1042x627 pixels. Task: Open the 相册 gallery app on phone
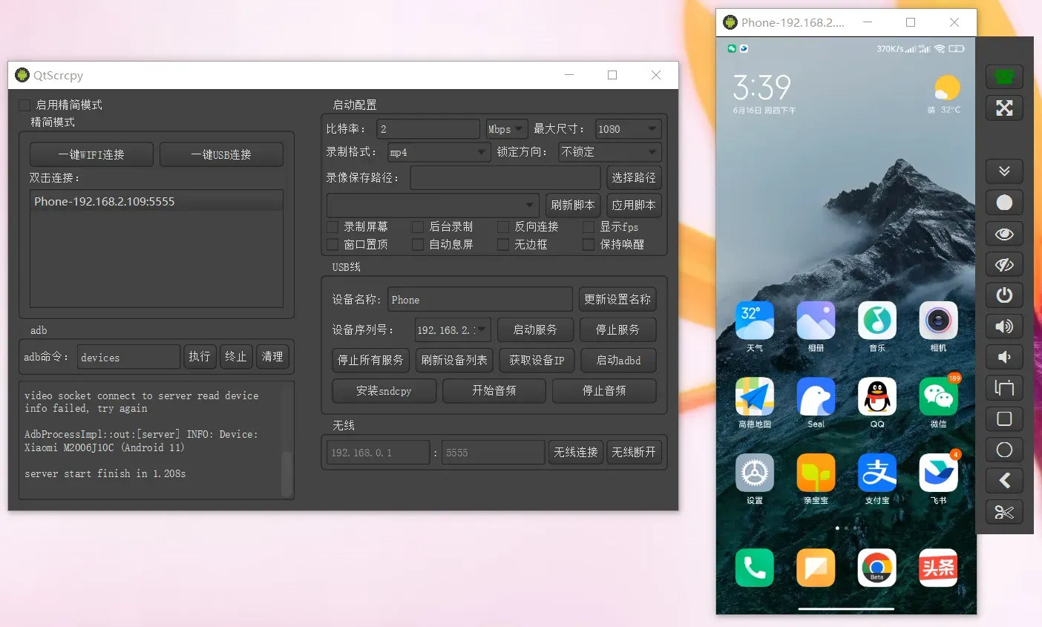coord(816,321)
